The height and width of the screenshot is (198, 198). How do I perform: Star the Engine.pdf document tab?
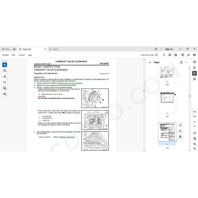20,49
